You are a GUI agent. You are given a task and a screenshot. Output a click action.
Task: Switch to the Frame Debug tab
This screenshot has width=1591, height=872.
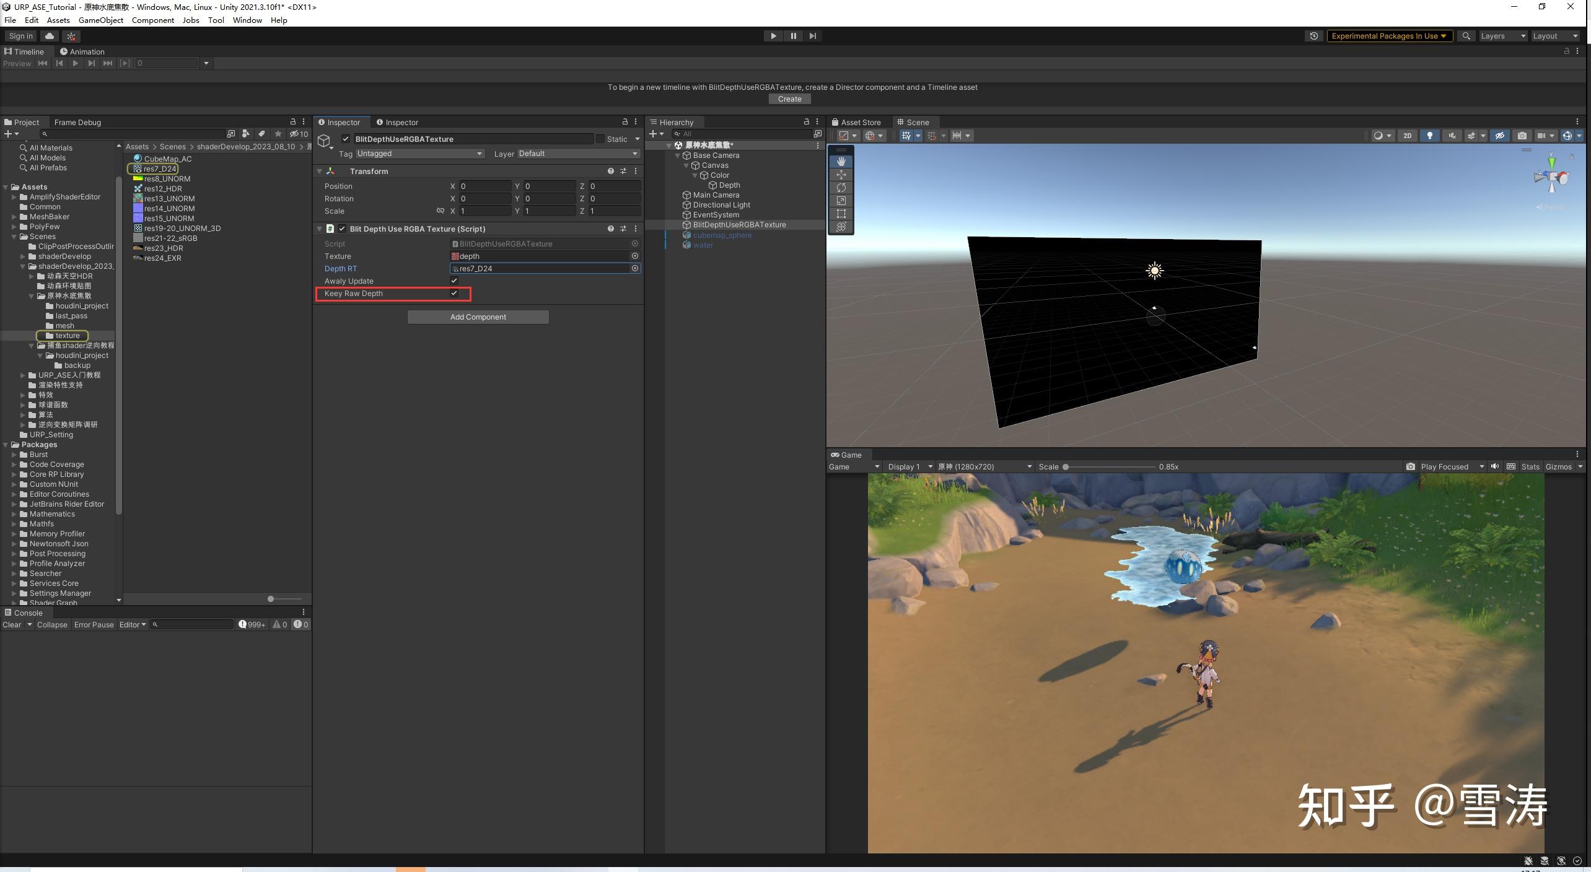(77, 122)
